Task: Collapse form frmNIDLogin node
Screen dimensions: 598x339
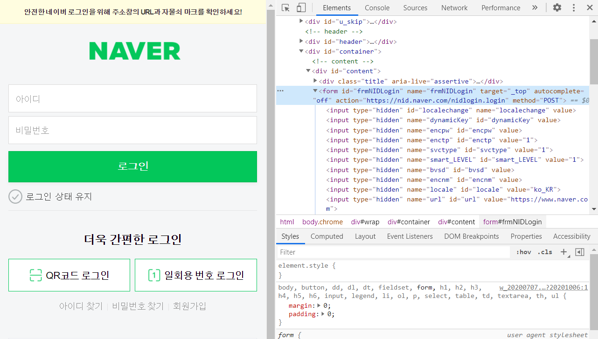Action: [x=315, y=91]
